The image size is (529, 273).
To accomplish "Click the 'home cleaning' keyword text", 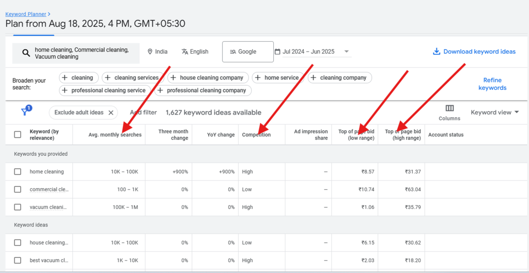I will pos(46,171).
